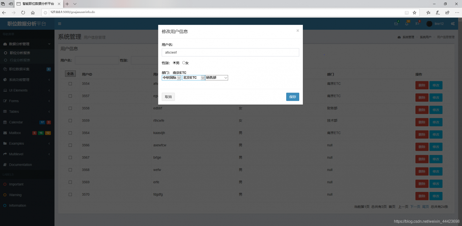Screen dimensions: 462x226
Task: Click the 取消 button in dialog
Action: 168,97
